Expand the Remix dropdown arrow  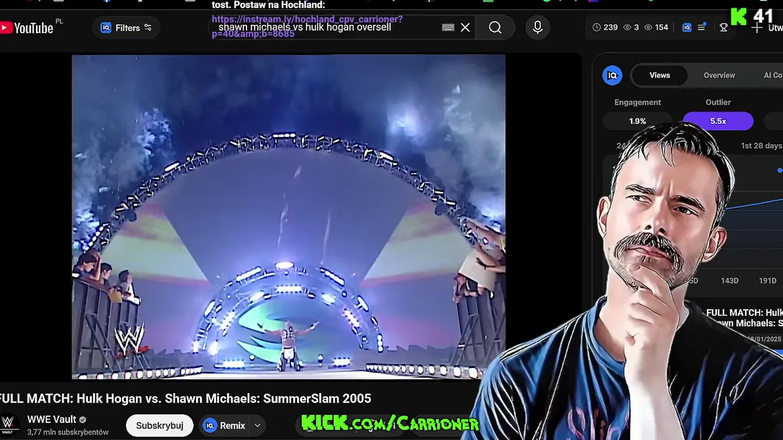point(258,425)
